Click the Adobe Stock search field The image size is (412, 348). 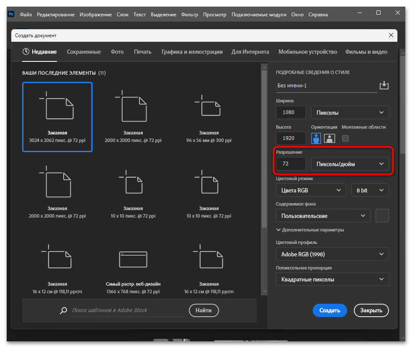pyautogui.click(x=128, y=310)
